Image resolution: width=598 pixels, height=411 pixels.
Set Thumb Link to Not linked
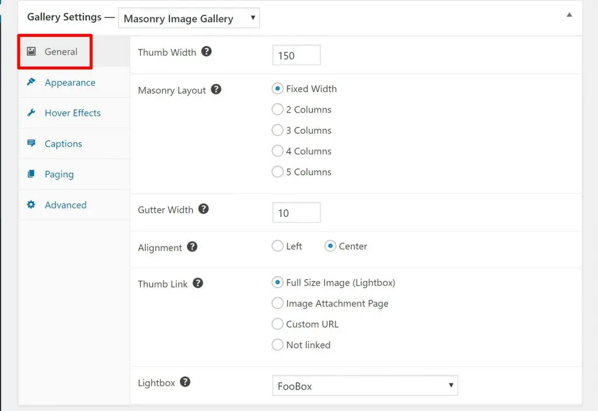pos(278,345)
